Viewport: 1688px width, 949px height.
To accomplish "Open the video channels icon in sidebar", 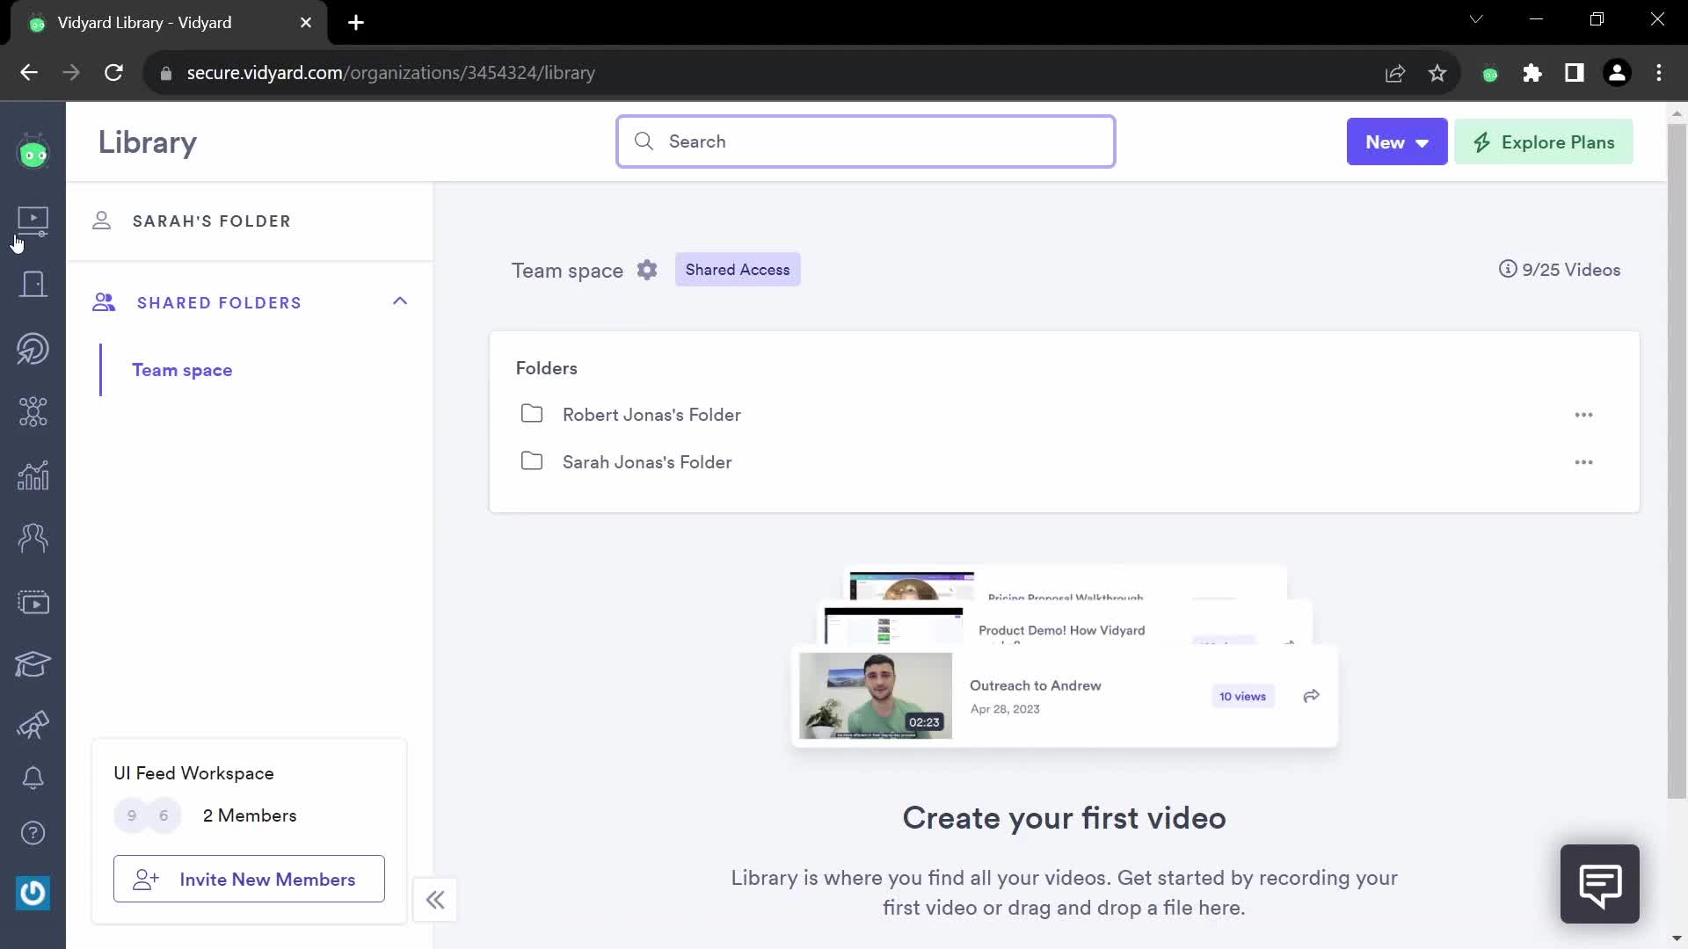I will [33, 602].
